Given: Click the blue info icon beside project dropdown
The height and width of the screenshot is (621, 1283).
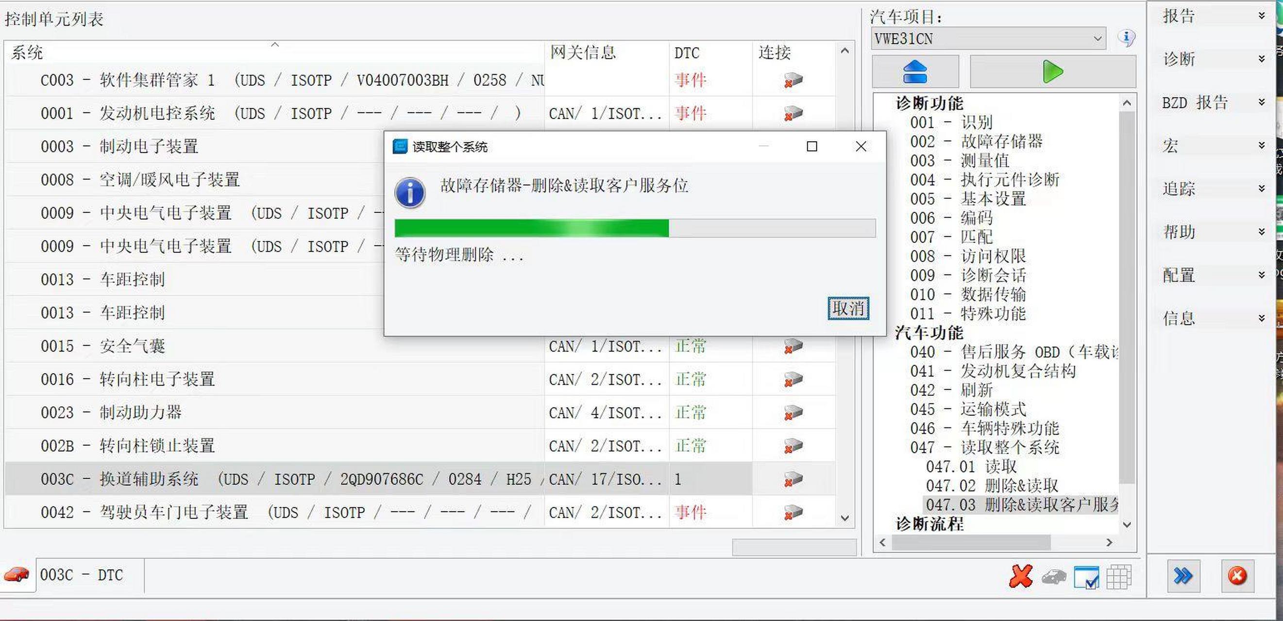Looking at the screenshot, I should tap(1126, 38).
